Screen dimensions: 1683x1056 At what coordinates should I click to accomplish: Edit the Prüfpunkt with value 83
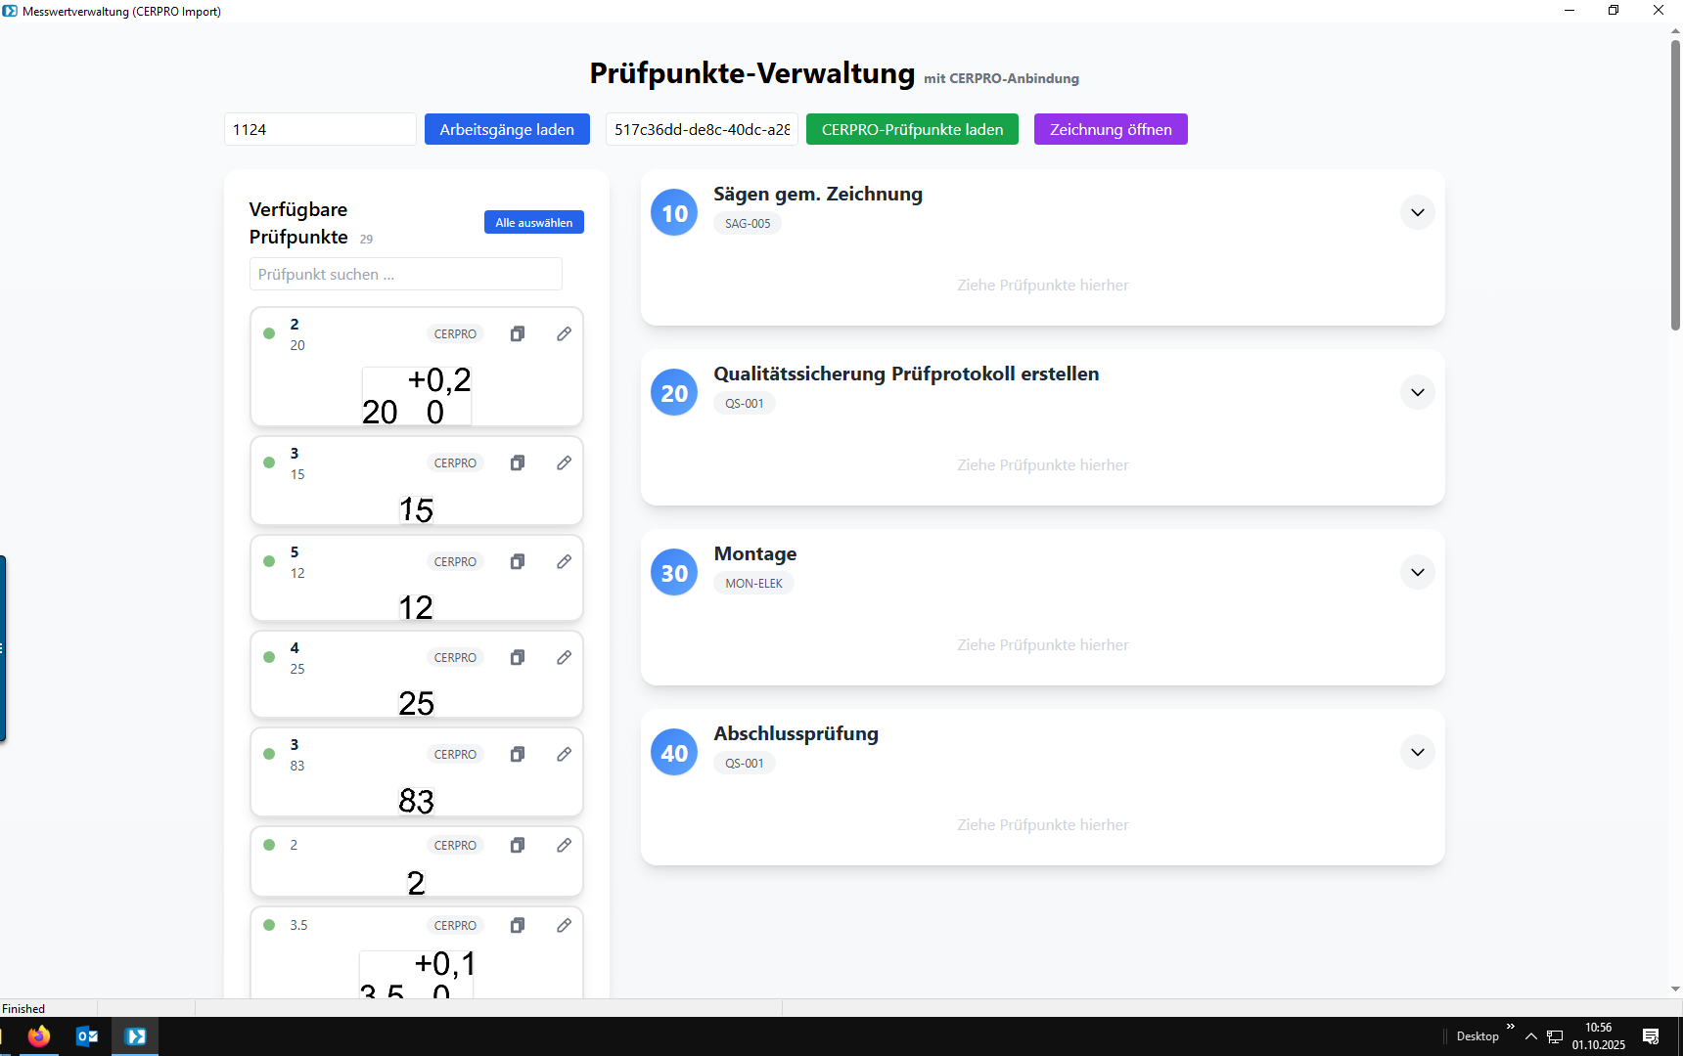[565, 755]
